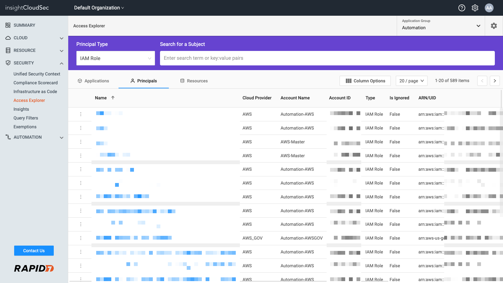This screenshot has width=503, height=283.
Task: Click the 1-20 of 589 items text
Action: tap(452, 80)
